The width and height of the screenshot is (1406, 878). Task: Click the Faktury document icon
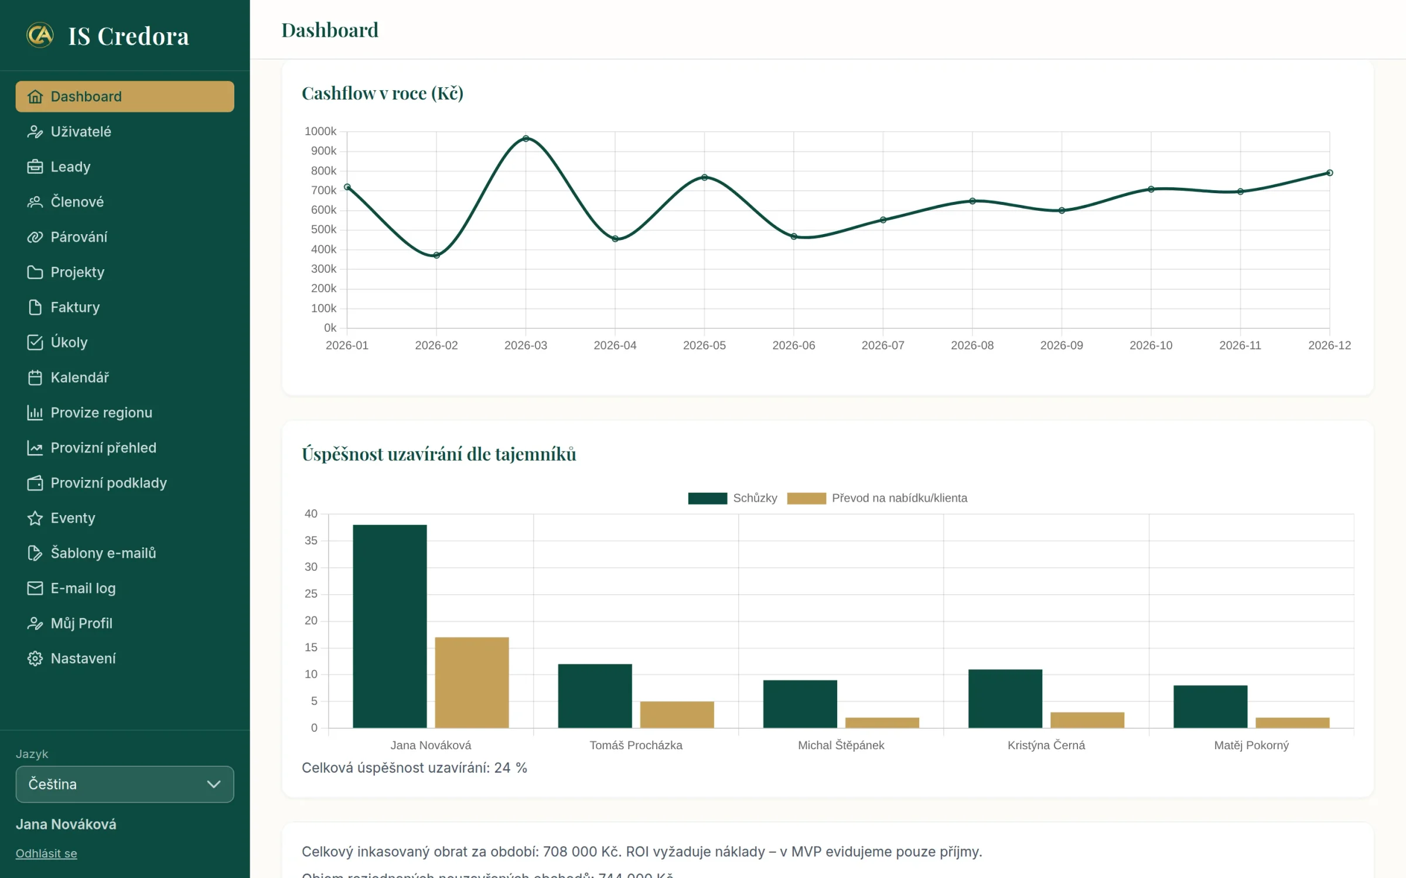(35, 307)
